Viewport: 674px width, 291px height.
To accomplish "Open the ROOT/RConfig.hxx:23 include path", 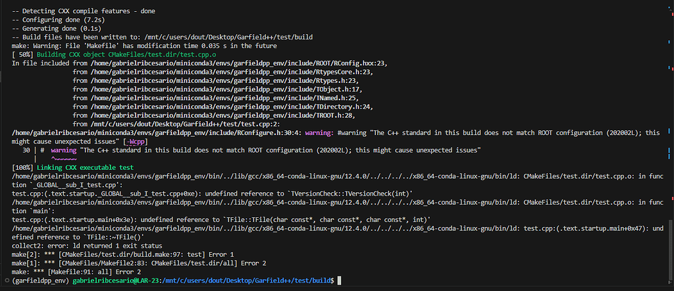I will [x=238, y=63].
